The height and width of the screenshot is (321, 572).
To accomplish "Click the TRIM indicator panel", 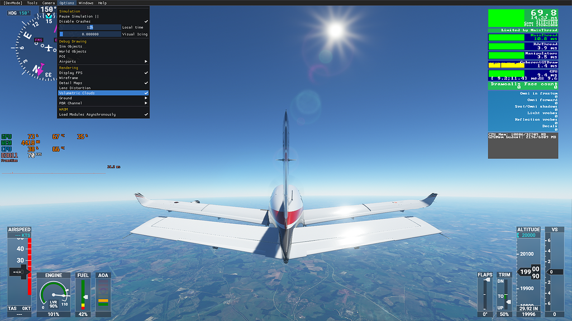I will [503, 293].
